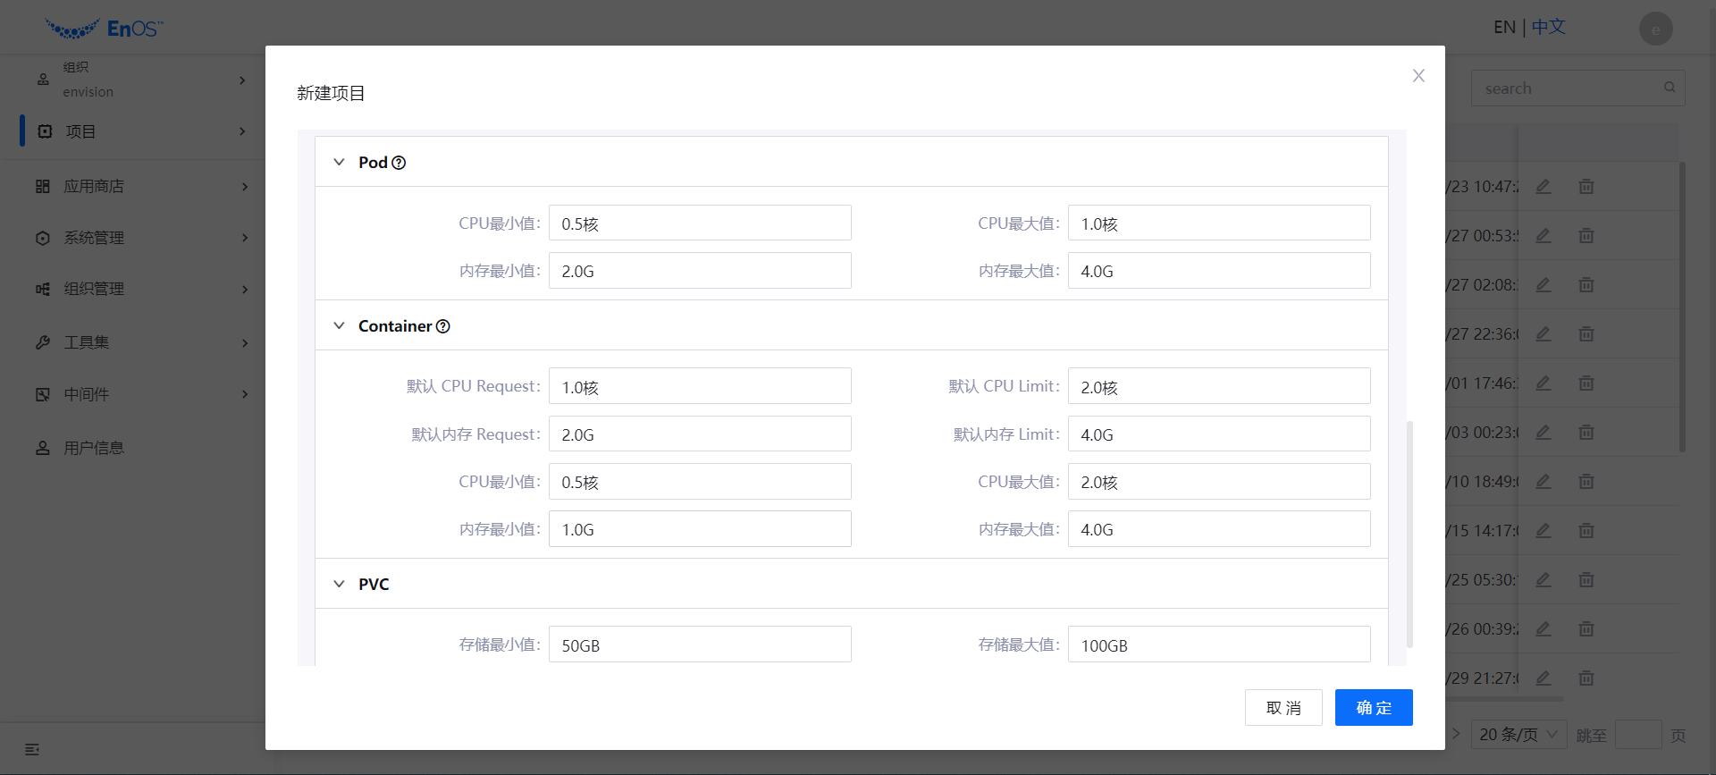Click the Pod CPU最小值 input field
Image resolution: width=1716 pixels, height=775 pixels.
pyautogui.click(x=699, y=223)
